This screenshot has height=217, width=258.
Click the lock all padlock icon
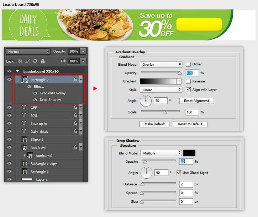tap(43, 61)
